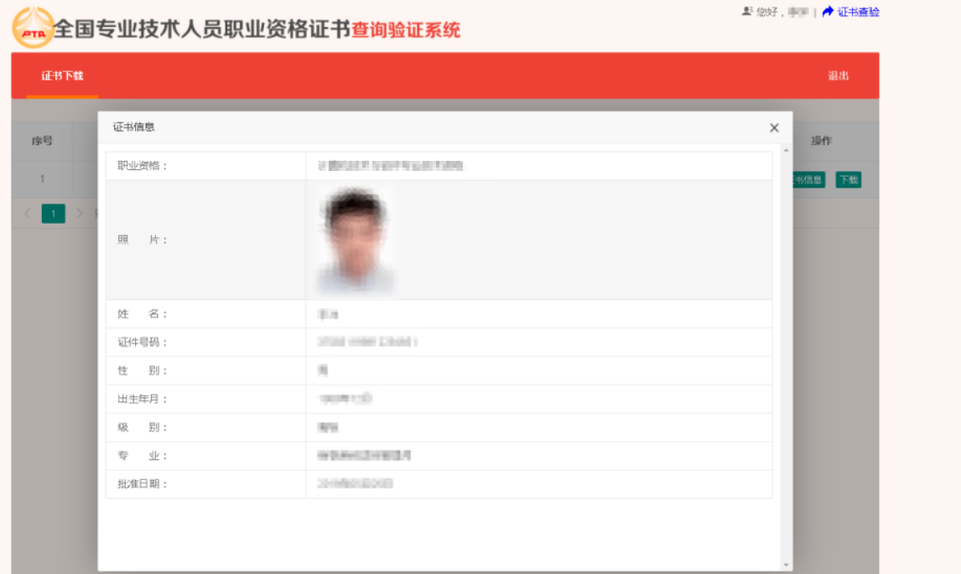
Task: Click the 证件号码 value field
Action: [x=367, y=342]
